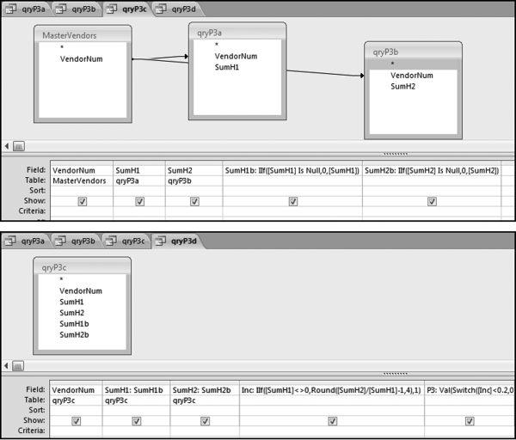
Task: Click query icon on lower qryP3a tab
Action: click(9, 241)
